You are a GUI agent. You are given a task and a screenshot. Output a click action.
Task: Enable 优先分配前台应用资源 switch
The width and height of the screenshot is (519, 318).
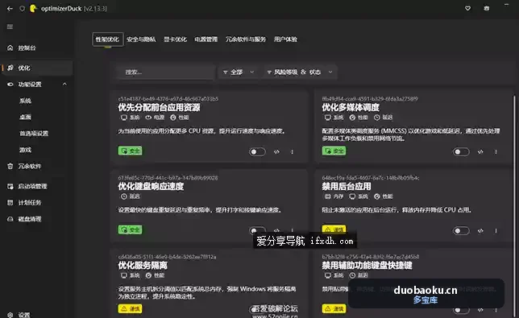pos(257,151)
